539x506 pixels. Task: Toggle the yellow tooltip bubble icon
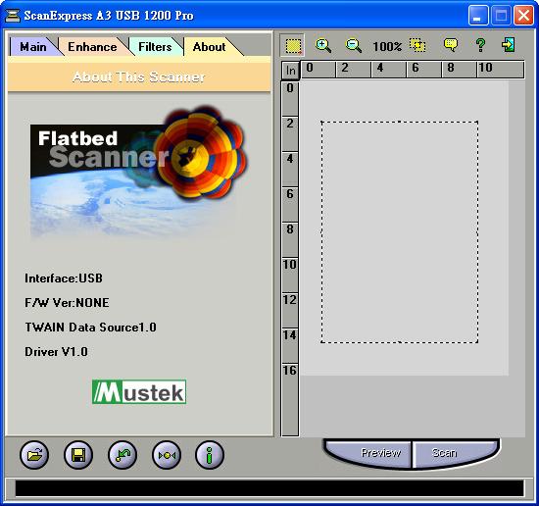[451, 45]
